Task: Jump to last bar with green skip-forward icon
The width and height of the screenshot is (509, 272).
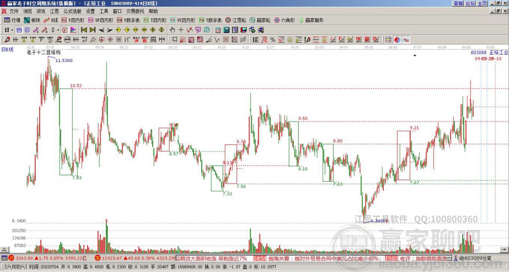Action: (x=92, y=30)
